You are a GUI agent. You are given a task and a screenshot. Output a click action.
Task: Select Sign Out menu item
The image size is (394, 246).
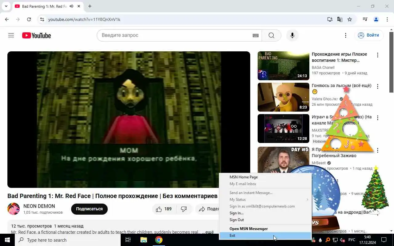point(265,220)
